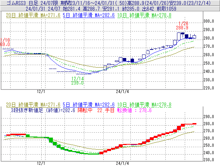Select the period text 期間23/11/16～24/01/31
The width and height of the screenshot is (220, 168).
(88, 3)
